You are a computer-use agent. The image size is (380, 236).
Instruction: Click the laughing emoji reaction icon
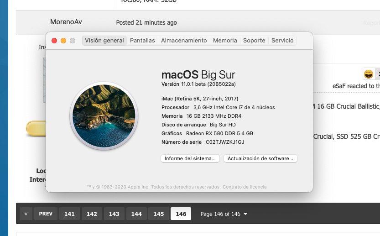click(x=369, y=74)
